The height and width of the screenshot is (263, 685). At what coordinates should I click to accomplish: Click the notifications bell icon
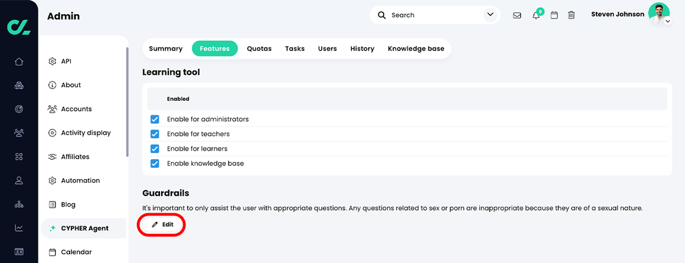[536, 15]
